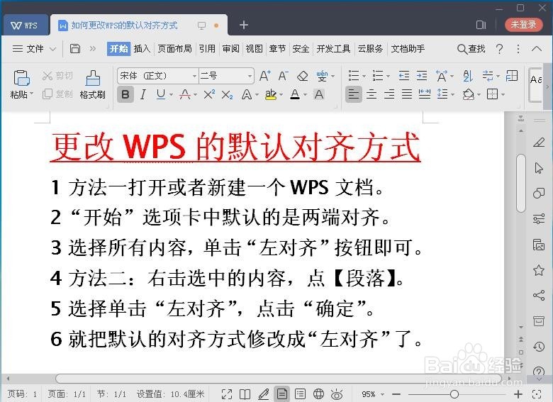The image size is (553, 402).
Task: Open the 审阅 ribbon tab
Action: tap(230, 49)
